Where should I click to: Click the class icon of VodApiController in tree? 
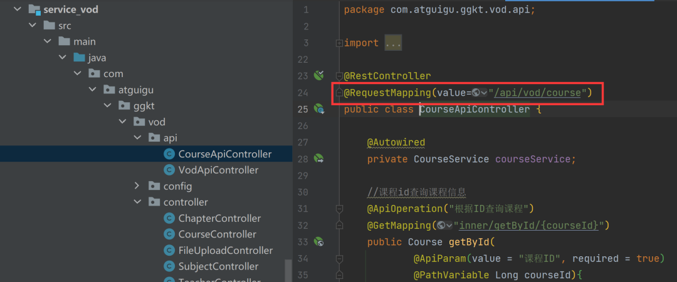click(169, 170)
